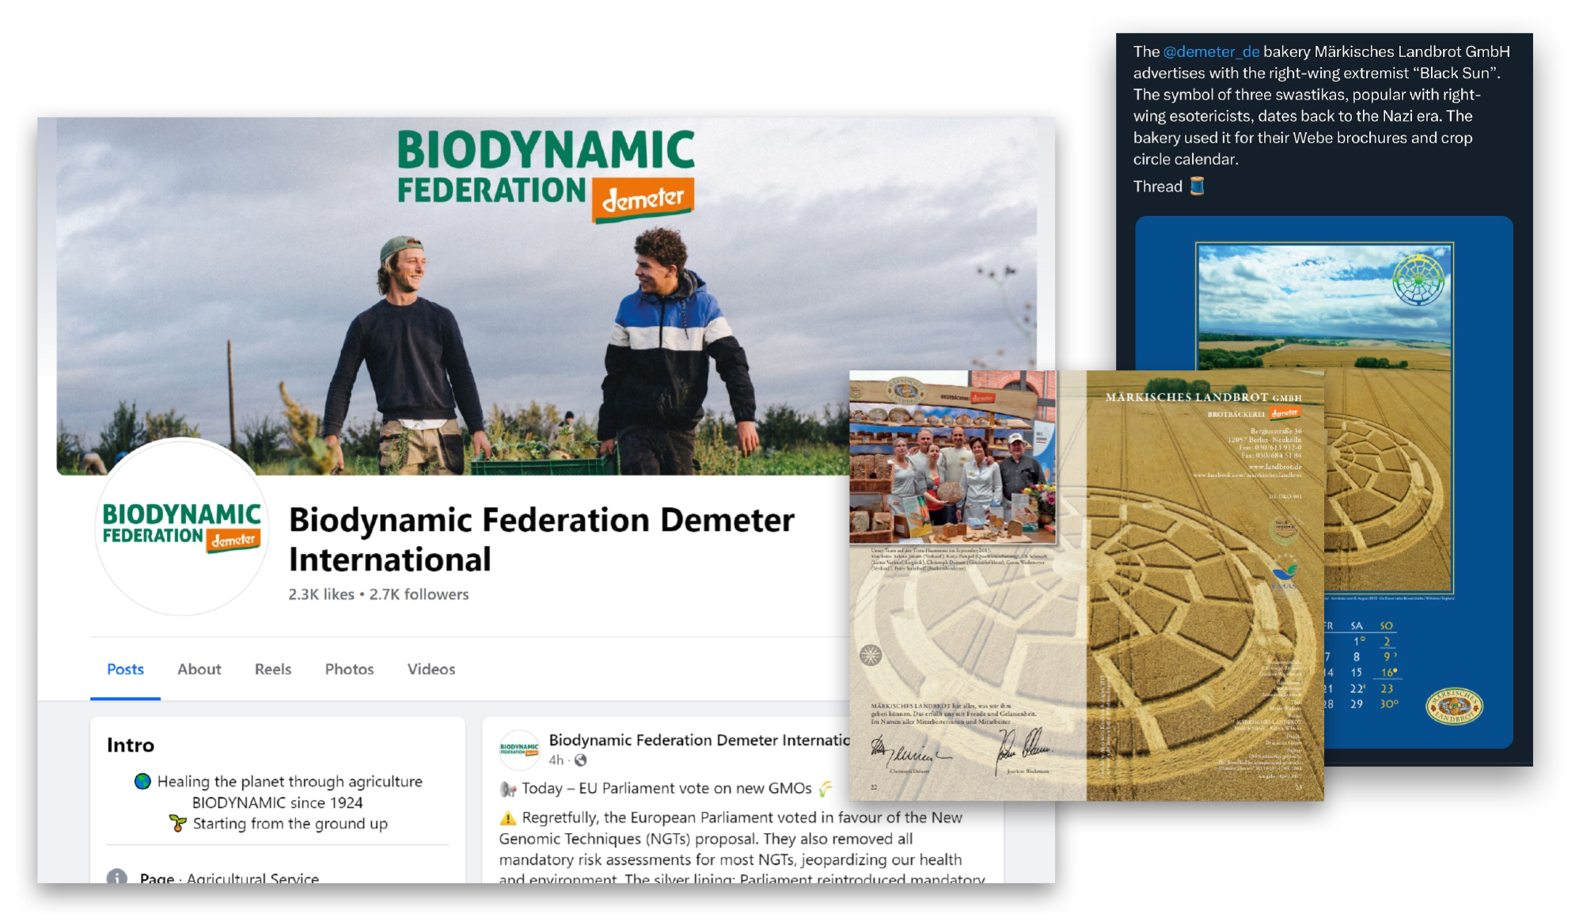Screen dimensions: 1583x921
Task: Click the 2.7K followers count
Action: pyautogui.click(x=419, y=594)
